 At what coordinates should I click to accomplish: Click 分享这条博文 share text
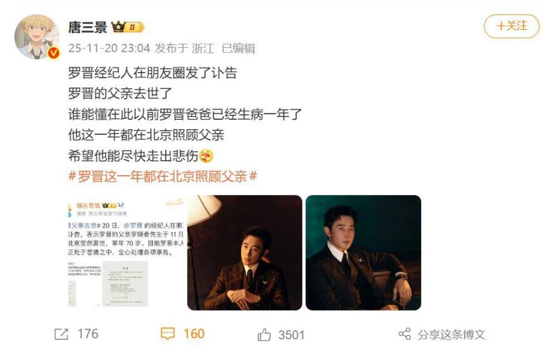click(451, 334)
